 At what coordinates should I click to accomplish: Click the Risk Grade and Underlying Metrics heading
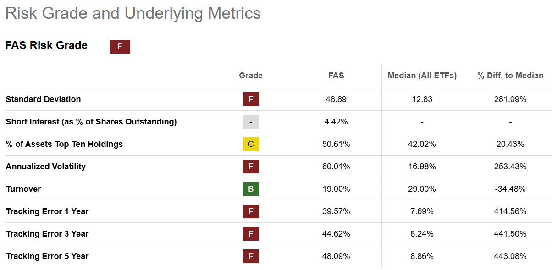[x=133, y=13]
